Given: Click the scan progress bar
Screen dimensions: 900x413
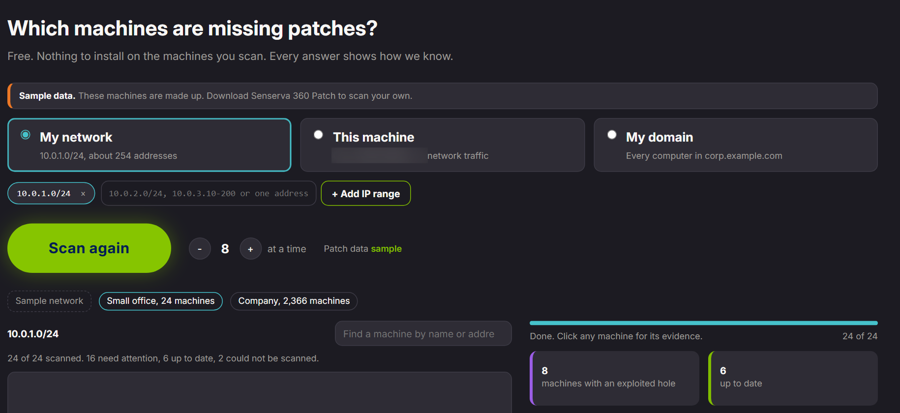Looking at the screenshot, I should click(704, 323).
